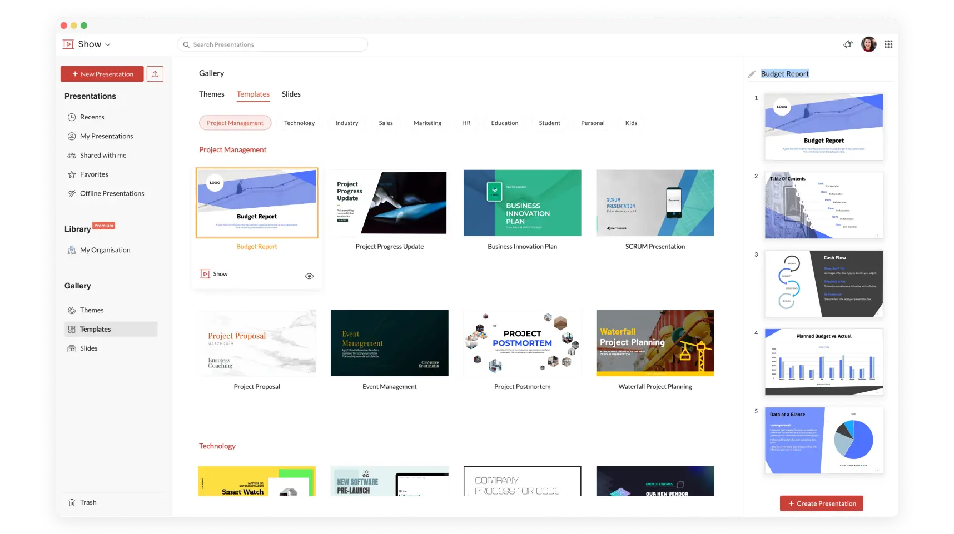Select the Project Management filter chip
The height and width of the screenshot is (534, 954).
[x=235, y=123]
